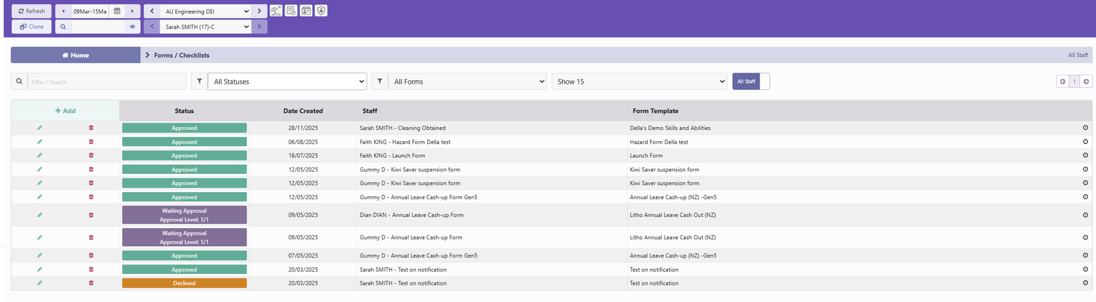The width and height of the screenshot is (1096, 302).
Task: Delete Faith KING Hazard Form Della test
Action: click(x=91, y=141)
